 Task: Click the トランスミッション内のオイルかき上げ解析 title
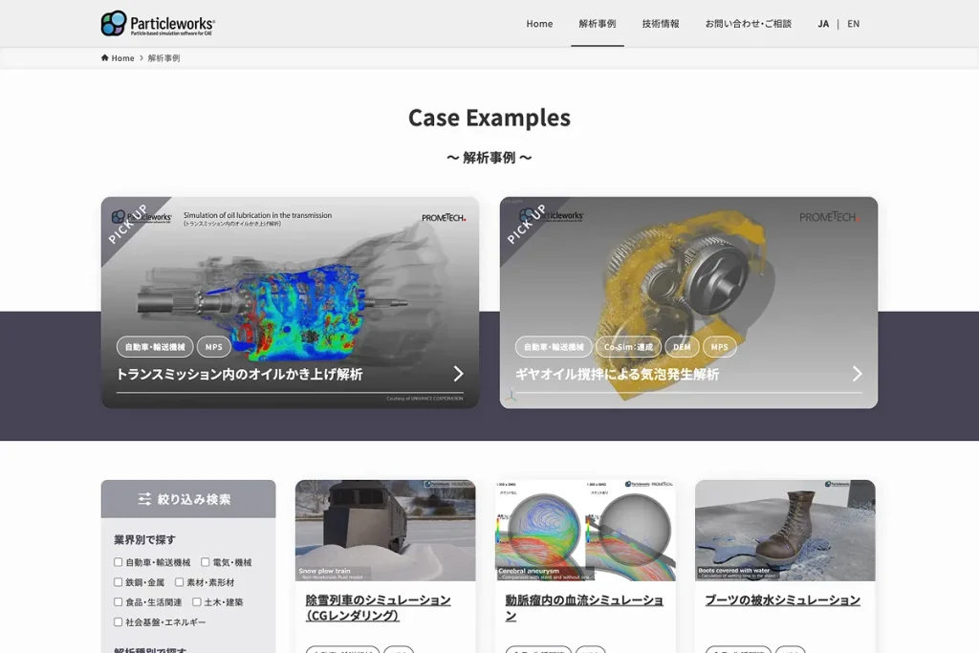pos(240,374)
